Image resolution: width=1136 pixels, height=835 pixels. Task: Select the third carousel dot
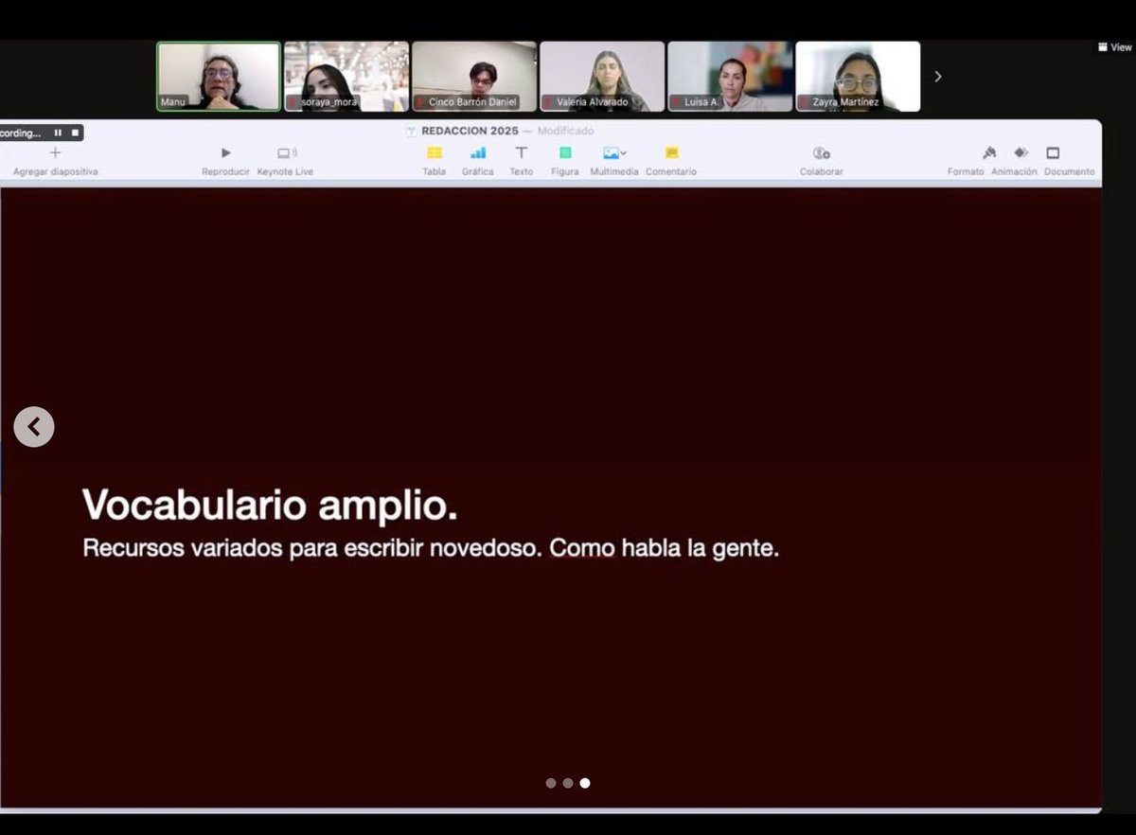(x=585, y=783)
